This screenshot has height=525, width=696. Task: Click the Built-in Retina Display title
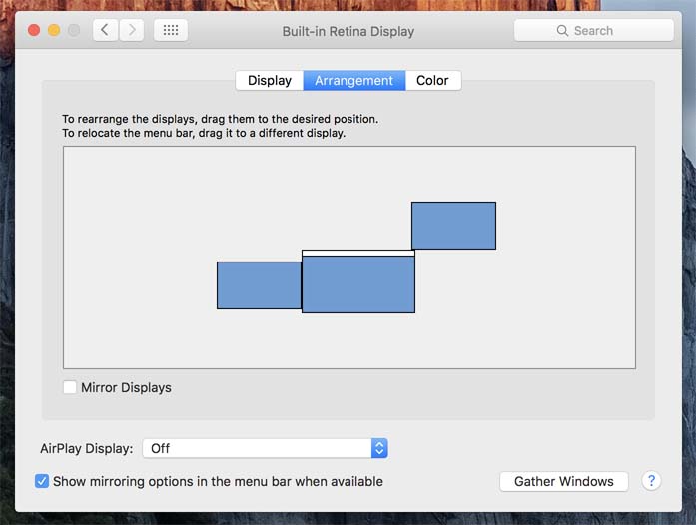click(x=348, y=31)
